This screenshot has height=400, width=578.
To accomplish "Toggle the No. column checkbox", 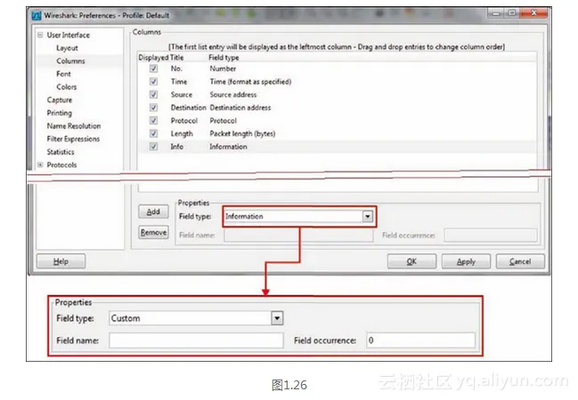I will [153, 68].
